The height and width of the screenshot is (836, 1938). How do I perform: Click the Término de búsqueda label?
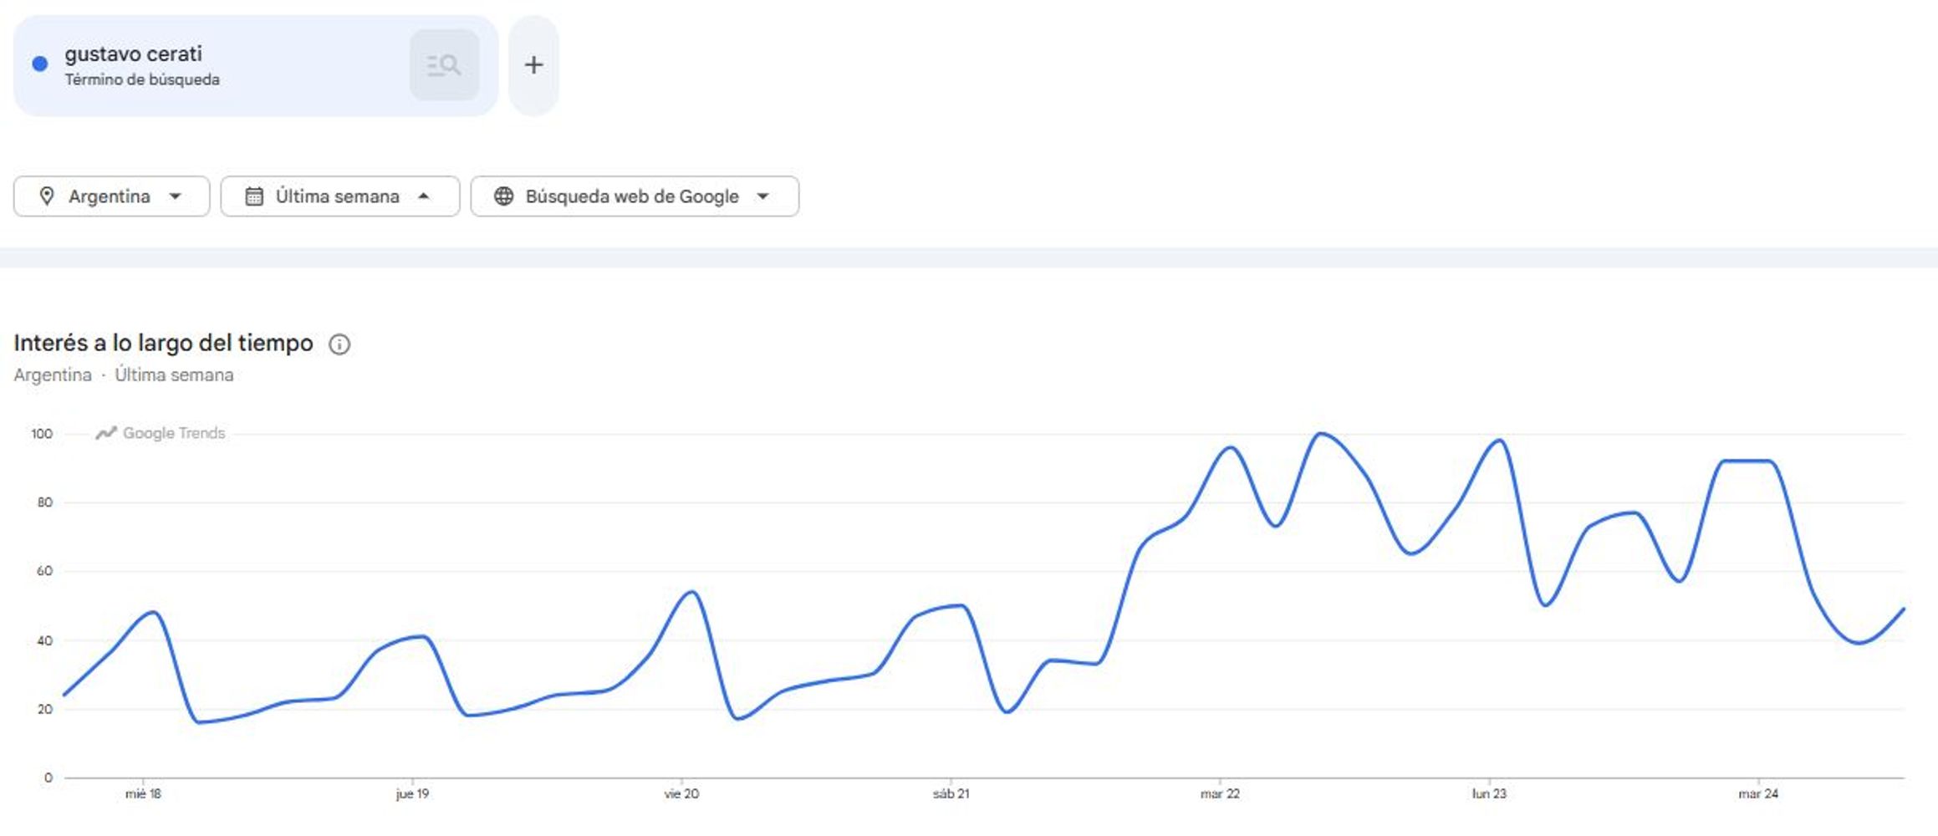coord(142,80)
